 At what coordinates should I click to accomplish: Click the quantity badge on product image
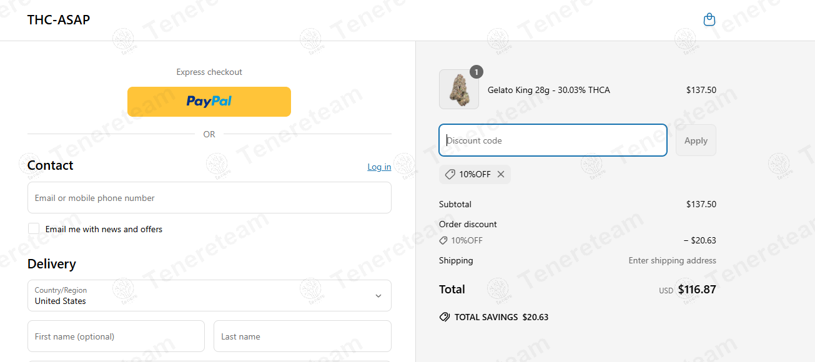(477, 72)
